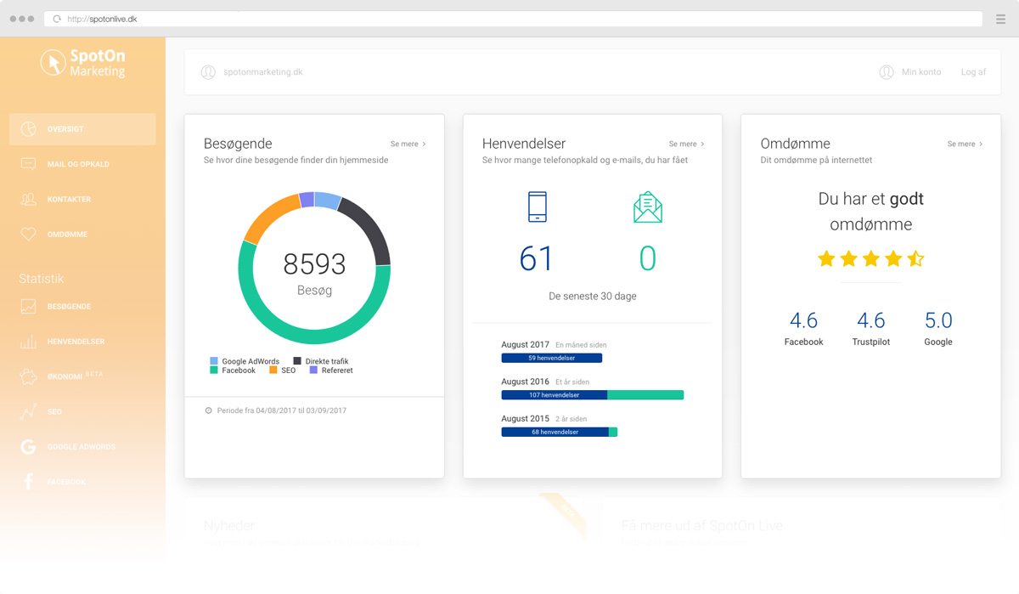
Task: Click the envelope email icon in Henvendelser
Action: tap(648, 207)
